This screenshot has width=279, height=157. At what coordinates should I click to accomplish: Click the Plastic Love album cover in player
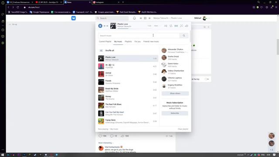point(113,26)
